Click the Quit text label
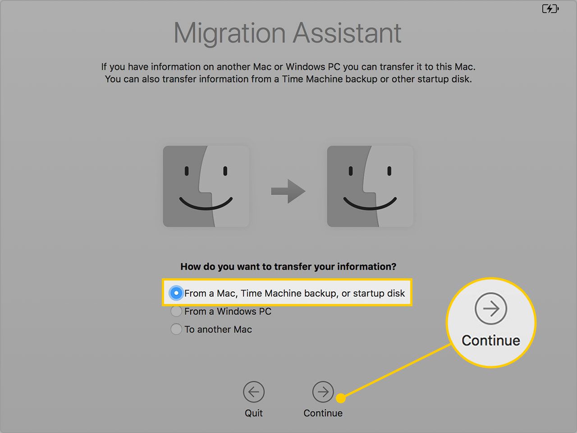 [x=254, y=413]
